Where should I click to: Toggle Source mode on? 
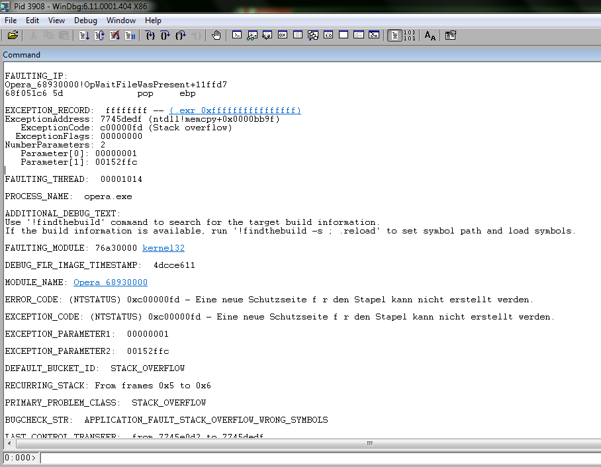(395, 35)
